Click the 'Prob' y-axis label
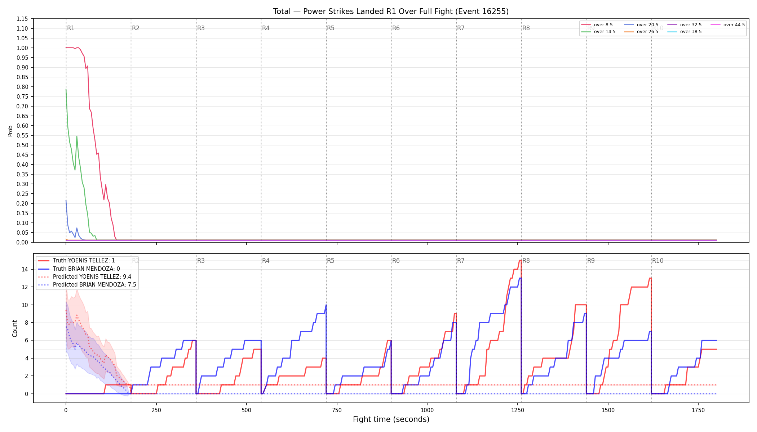757x432 pixels. (x=10, y=131)
